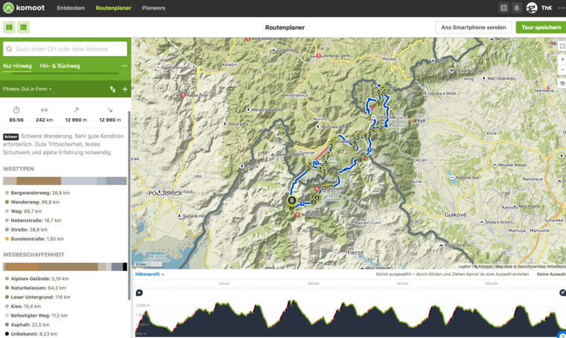Play the elevation profile route animation
This screenshot has width=566, height=338.
coord(139,293)
